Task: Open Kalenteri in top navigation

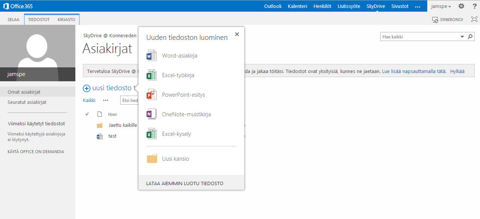Action: (x=297, y=6)
